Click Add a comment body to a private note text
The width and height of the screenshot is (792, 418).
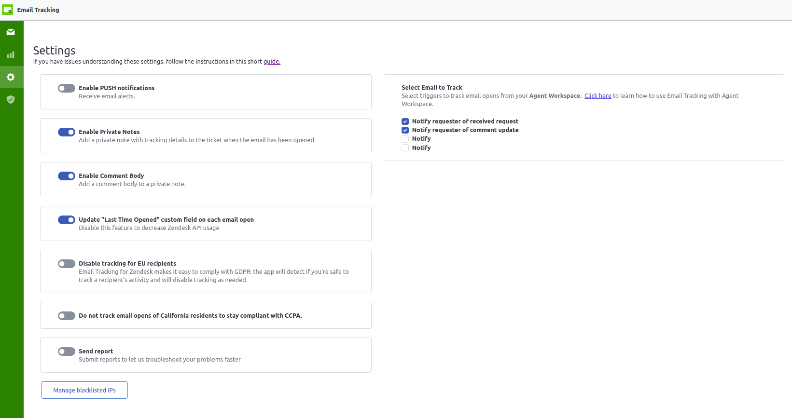[132, 184]
